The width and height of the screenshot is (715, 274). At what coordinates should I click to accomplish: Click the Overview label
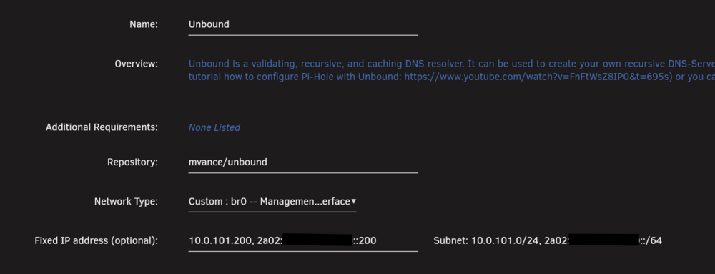click(x=137, y=64)
